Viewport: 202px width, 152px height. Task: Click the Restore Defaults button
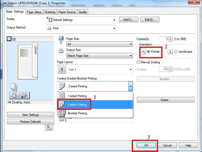pos(30,122)
